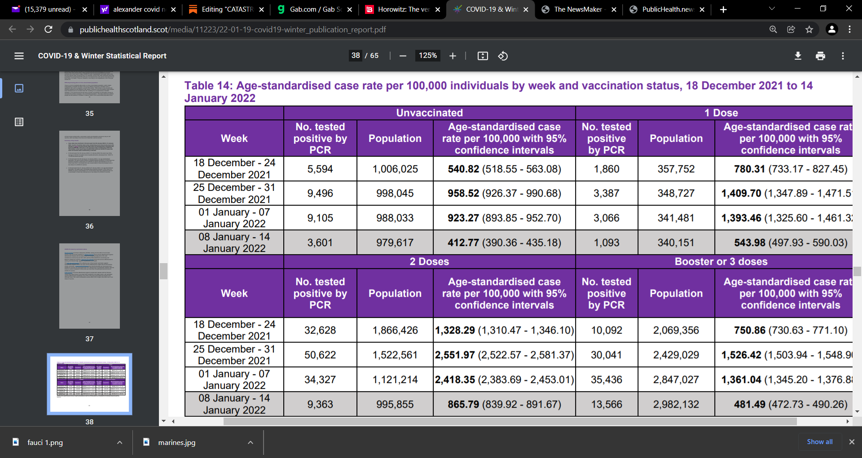Image resolution: width=862 pixels, height=458 pixels.
Task: Select page 38 thumbnail
Action: click(x=89, y=384)
